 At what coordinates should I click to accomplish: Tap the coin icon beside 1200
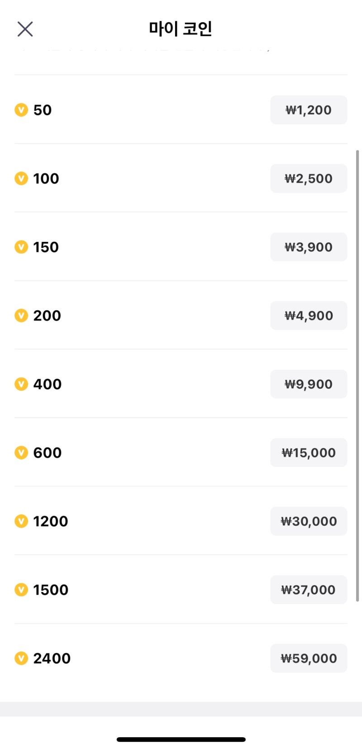coord(21,521)
